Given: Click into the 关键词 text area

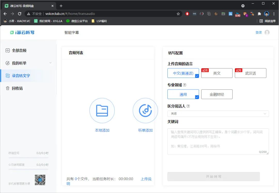Looking at the screenshot, I should pos(218,141).
